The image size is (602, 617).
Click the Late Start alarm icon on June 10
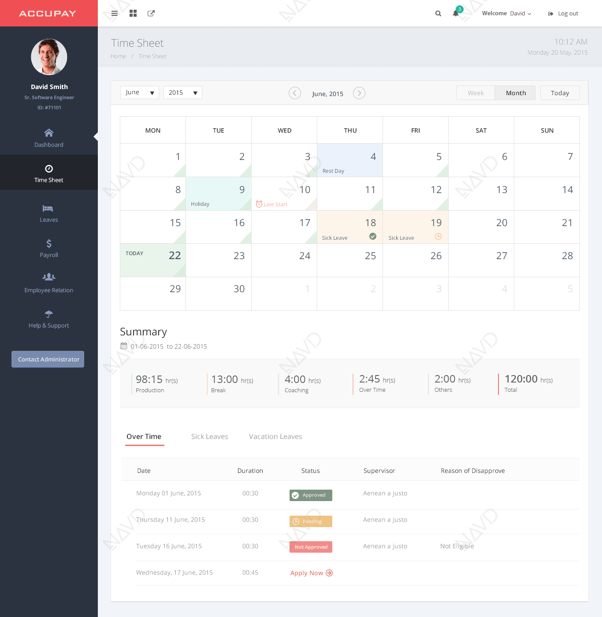259,204
